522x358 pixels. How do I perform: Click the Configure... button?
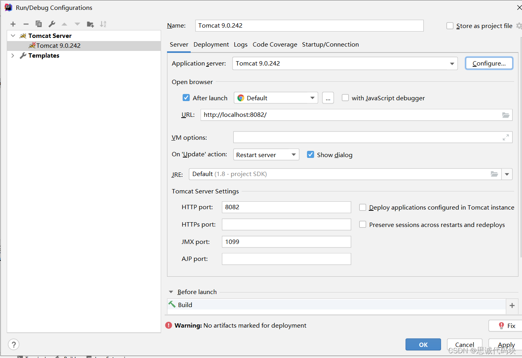click(x=489, y=63)
